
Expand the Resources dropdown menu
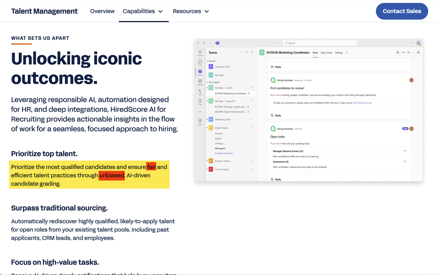coord(191,11)
